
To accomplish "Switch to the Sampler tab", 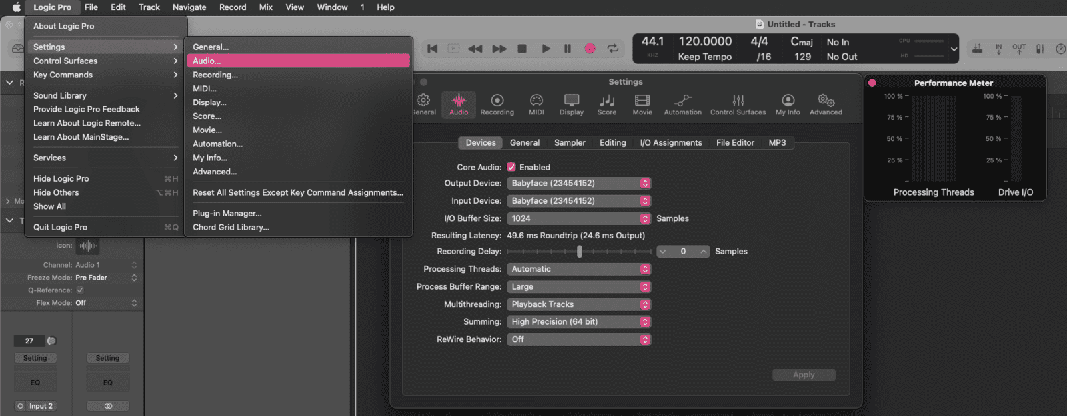I will click(x=570, y=142).
